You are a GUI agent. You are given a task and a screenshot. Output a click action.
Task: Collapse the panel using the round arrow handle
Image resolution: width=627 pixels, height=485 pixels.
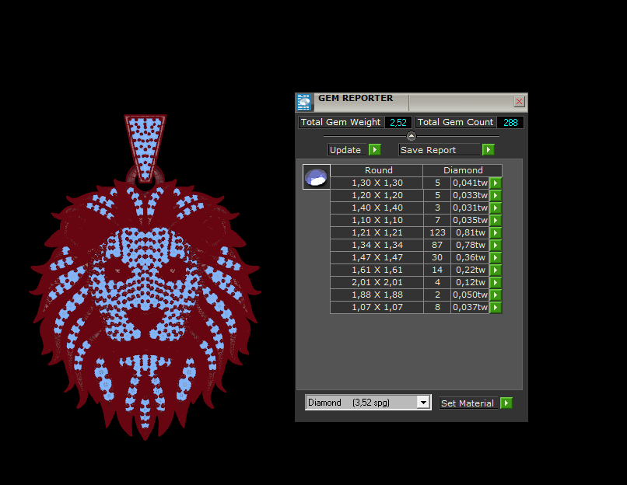pyautogui.click(x=412, y=136)
